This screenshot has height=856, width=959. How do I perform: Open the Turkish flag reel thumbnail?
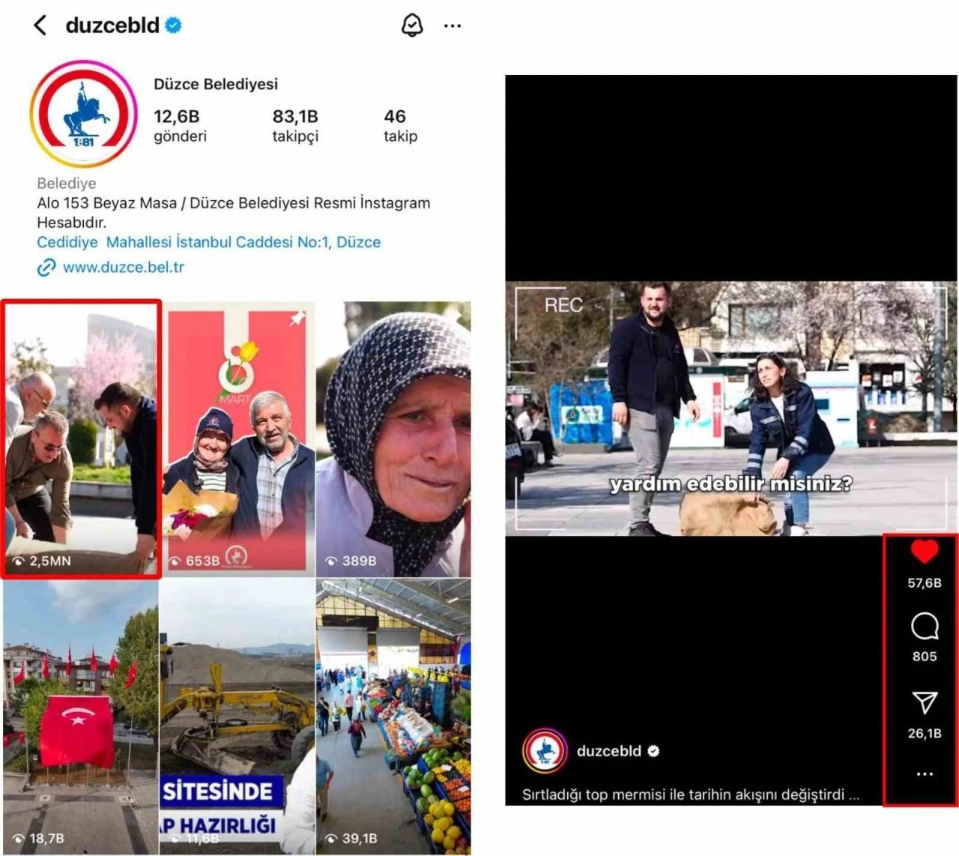(x=81, y=716)
